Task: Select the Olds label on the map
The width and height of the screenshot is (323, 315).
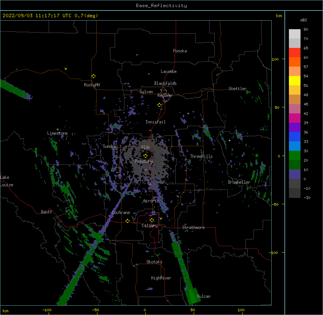Action: [x=145, y=147]
